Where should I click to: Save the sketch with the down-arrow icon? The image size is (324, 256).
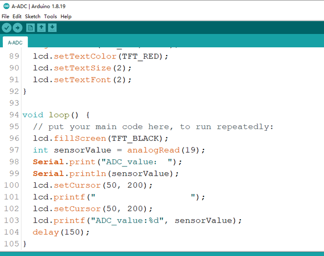pyautogui.click(x=52, y=28)
